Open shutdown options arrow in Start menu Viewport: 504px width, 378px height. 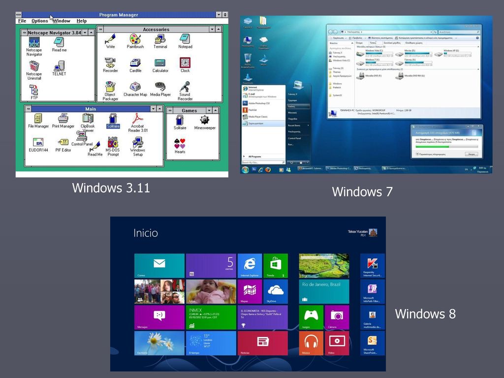pyautogui.click(x=308, y=162)
